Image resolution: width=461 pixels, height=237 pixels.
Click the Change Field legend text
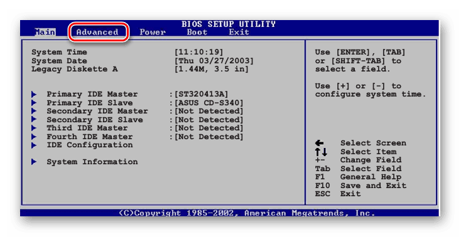(x=371, y=160)
